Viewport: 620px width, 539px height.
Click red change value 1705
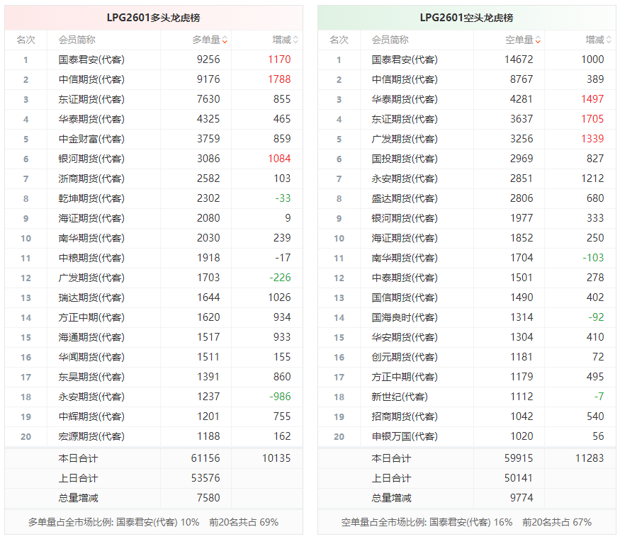pos(592,119)
